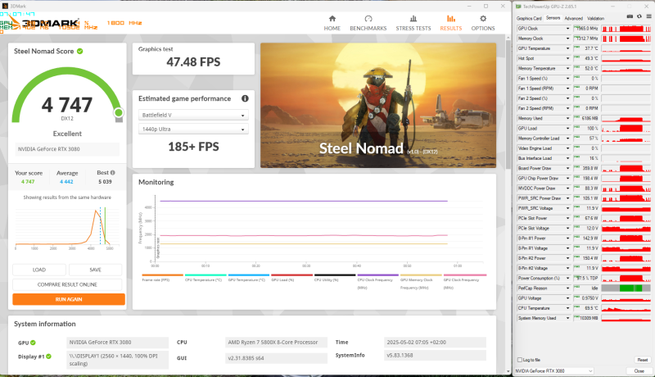Go to 3DMark Home page icon

(x=332, y=18)
